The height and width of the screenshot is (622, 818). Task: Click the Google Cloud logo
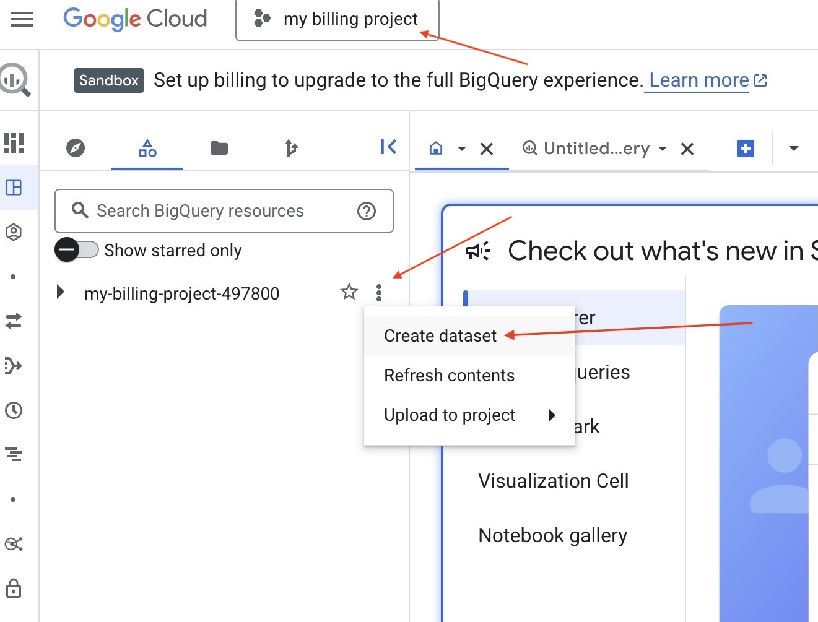point(135,19)
